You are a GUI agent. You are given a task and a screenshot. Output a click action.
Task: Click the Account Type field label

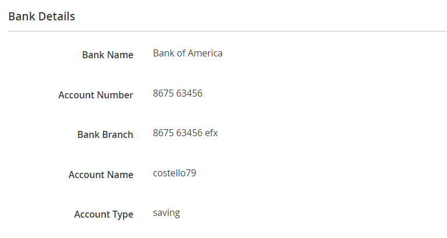pos(103,214)
